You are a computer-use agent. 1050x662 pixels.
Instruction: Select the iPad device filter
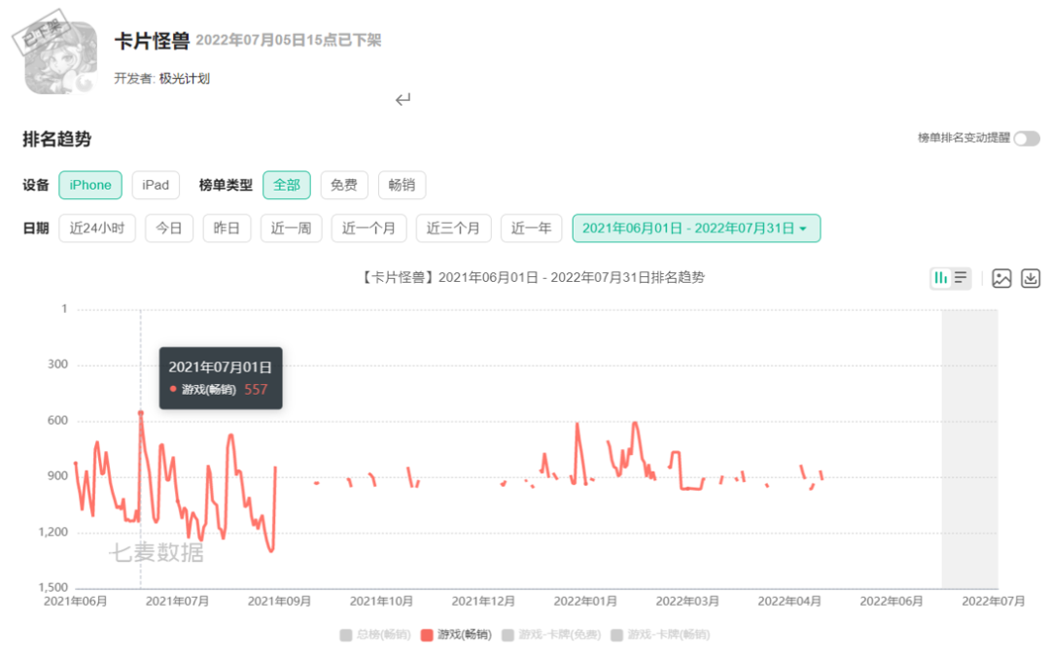point(156,186)
